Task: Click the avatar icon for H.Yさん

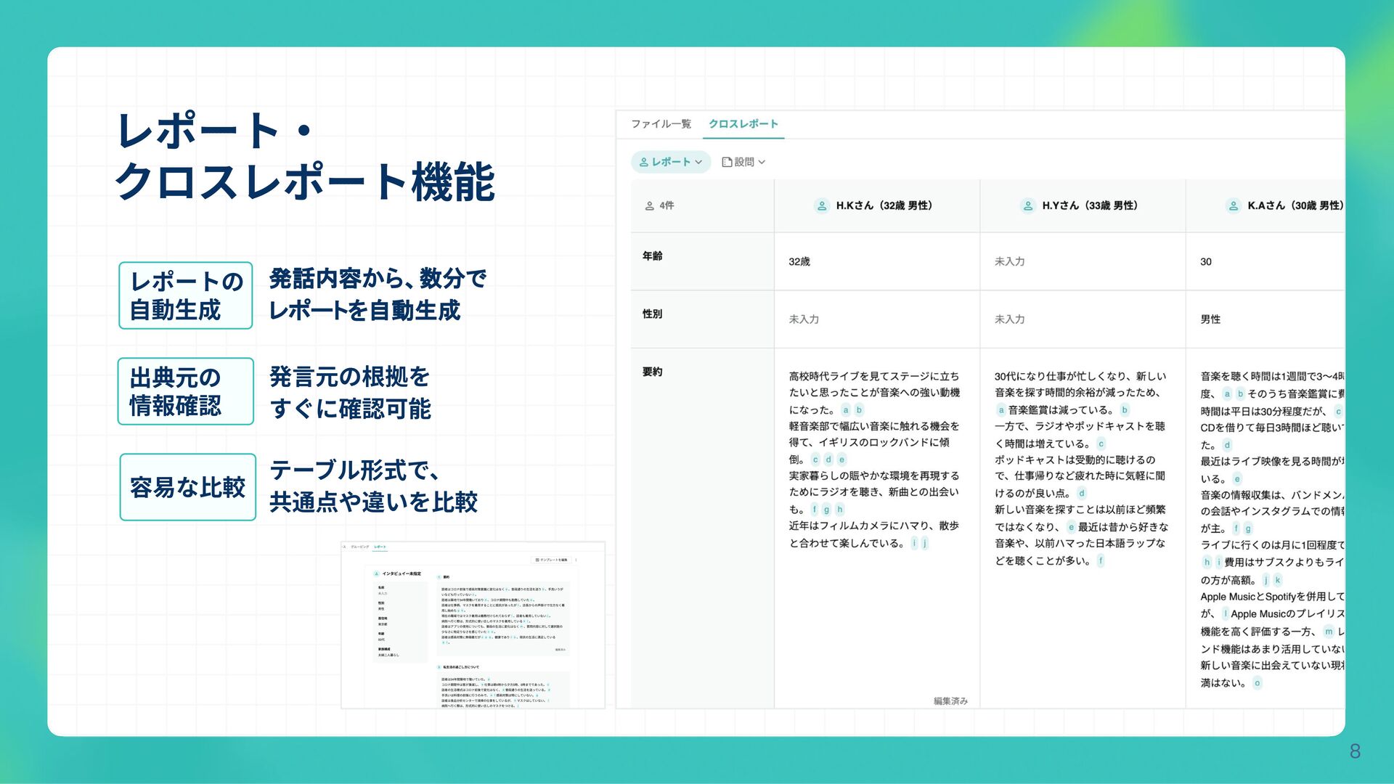Action: (1028, 206)
